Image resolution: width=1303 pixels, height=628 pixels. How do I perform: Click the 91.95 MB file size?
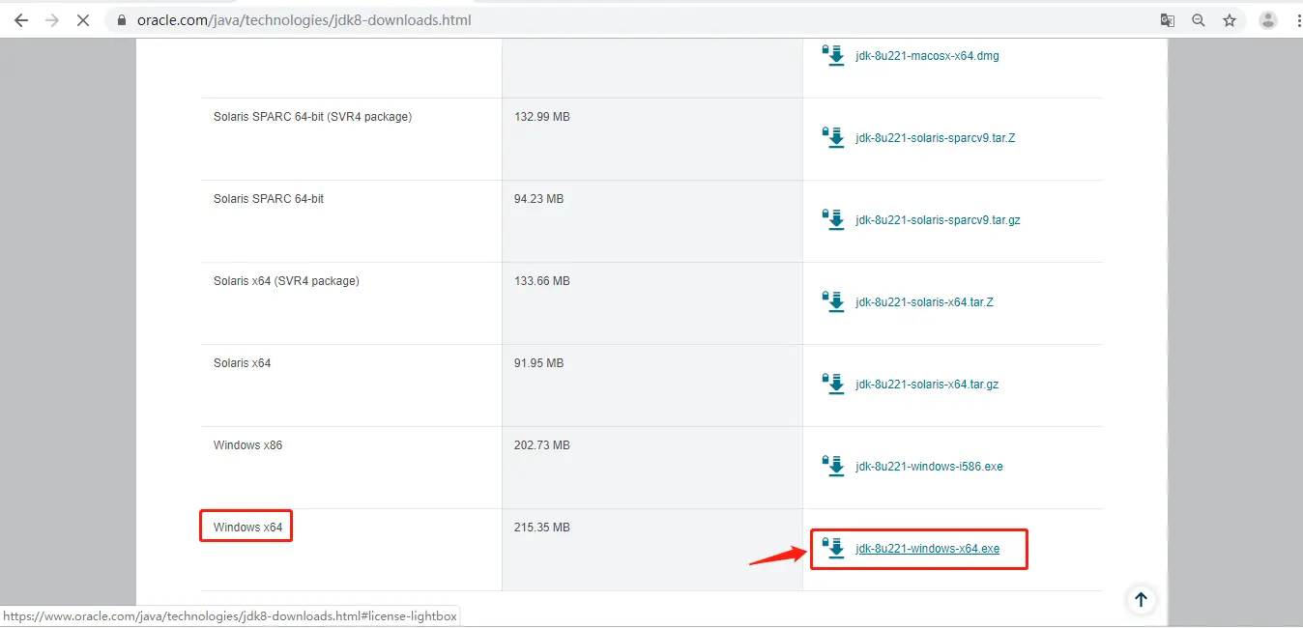point(538,363)
